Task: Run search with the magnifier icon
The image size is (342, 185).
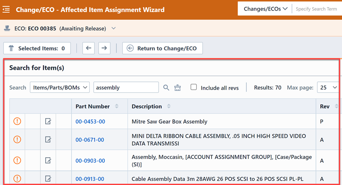Action: tap(166, 88)
